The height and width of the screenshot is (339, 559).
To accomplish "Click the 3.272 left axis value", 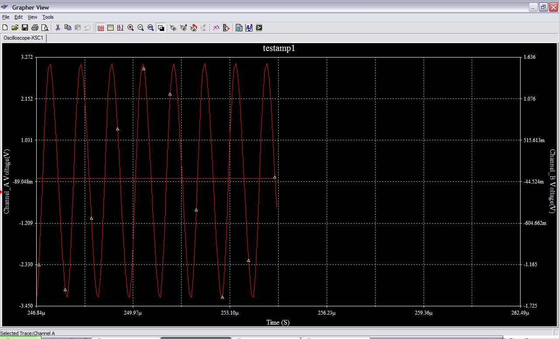I will (27, 57).
